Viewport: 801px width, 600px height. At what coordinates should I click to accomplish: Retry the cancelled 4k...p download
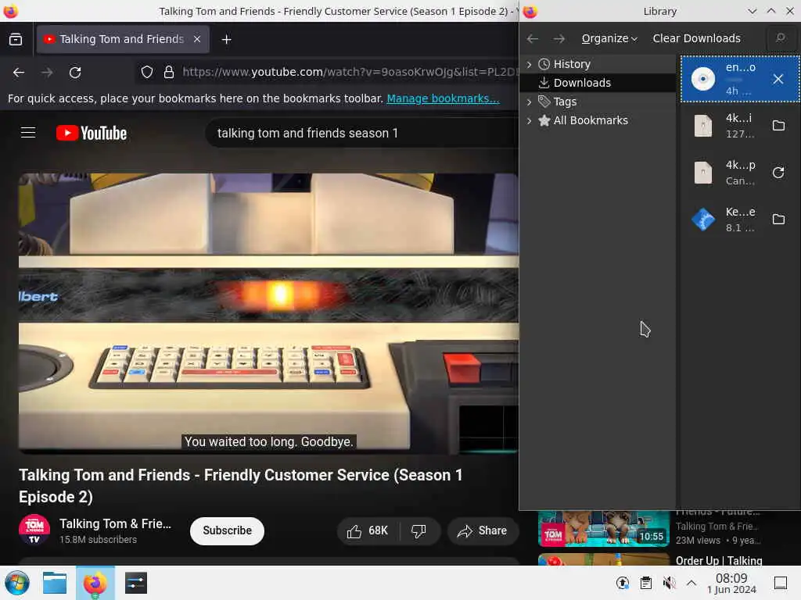tap(778, 173)
